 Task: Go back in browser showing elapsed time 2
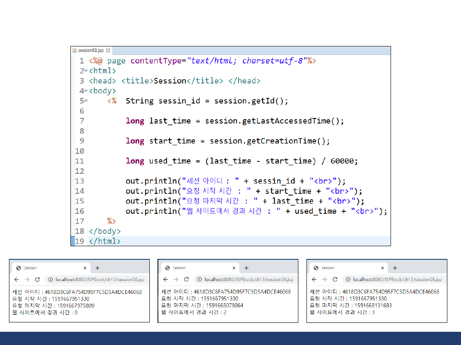[x=165, y=279]
